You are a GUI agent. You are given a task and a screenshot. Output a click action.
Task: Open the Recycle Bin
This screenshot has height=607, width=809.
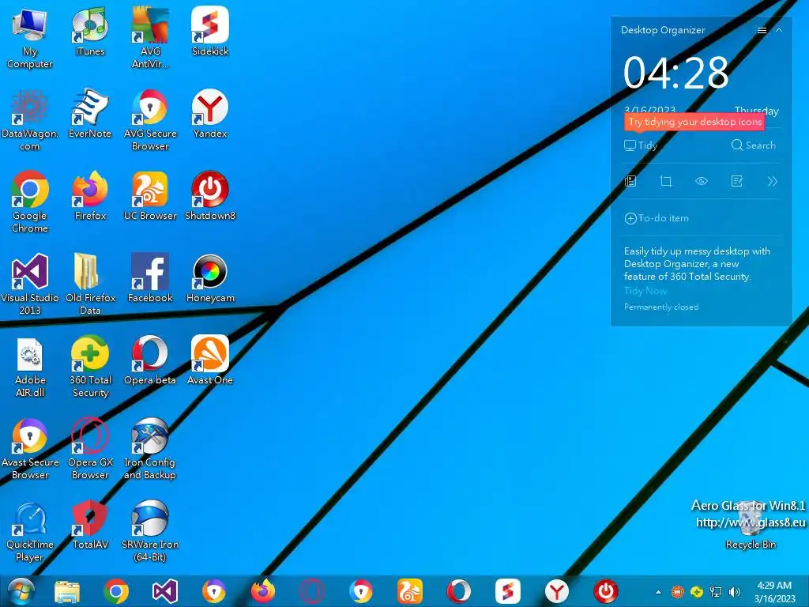pyautogui.click(x=751, y=526)
